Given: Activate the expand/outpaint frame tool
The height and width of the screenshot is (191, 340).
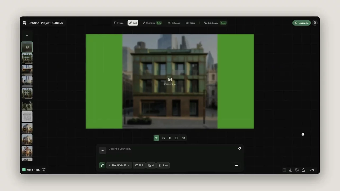Looking at the screenshot, I should [164, 138].
